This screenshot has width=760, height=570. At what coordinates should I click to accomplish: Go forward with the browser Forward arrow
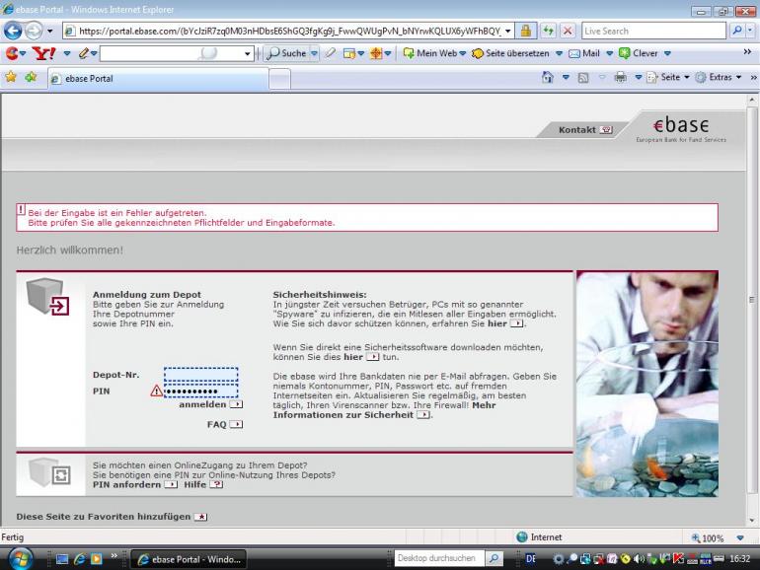coord(34,31)
